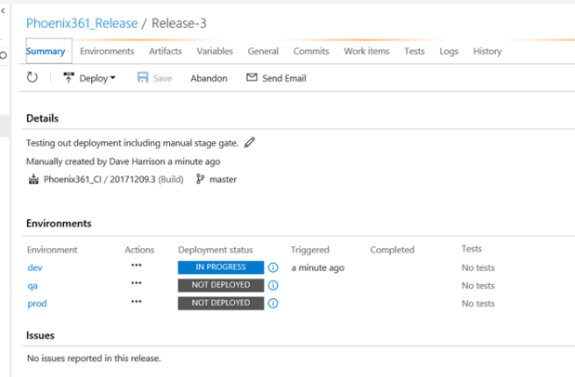Click the master branch label
Viewport: 575px width, 377px height.
pos(223,179)
